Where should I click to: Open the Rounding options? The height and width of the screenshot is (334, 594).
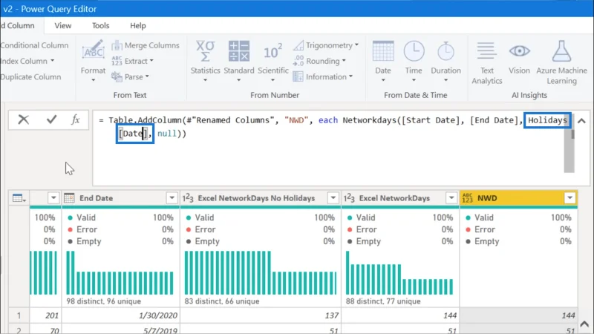[x=319, y=61]
